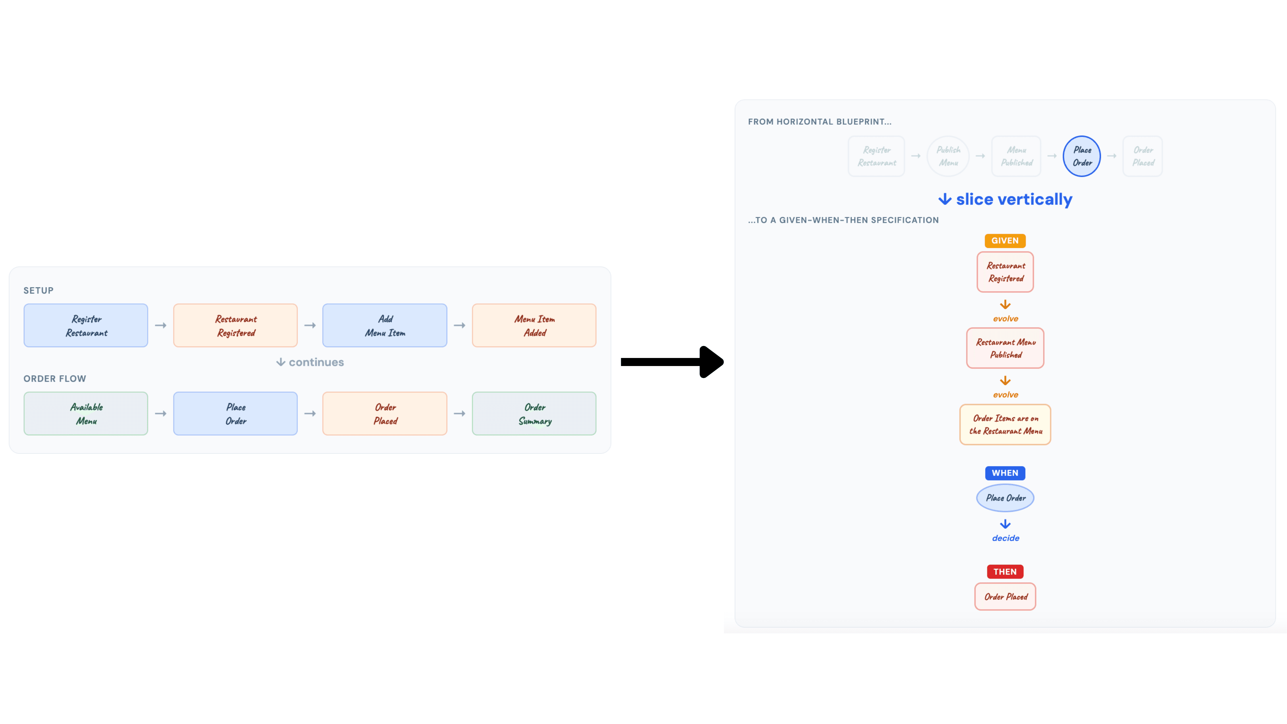Click the 'evolve' label below Restaurant Menu Published
This screenshot has height=724, width=1287.
(1006, 395)
